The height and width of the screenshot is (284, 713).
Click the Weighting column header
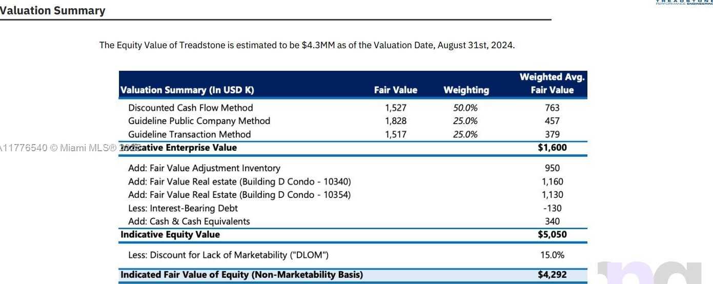click(466, 90)
